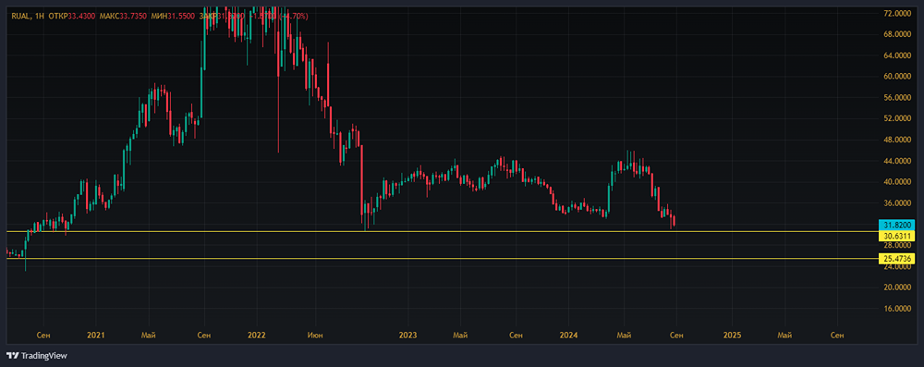Select the yellow horizontal line at 25.4736

[x=442, y=259]
